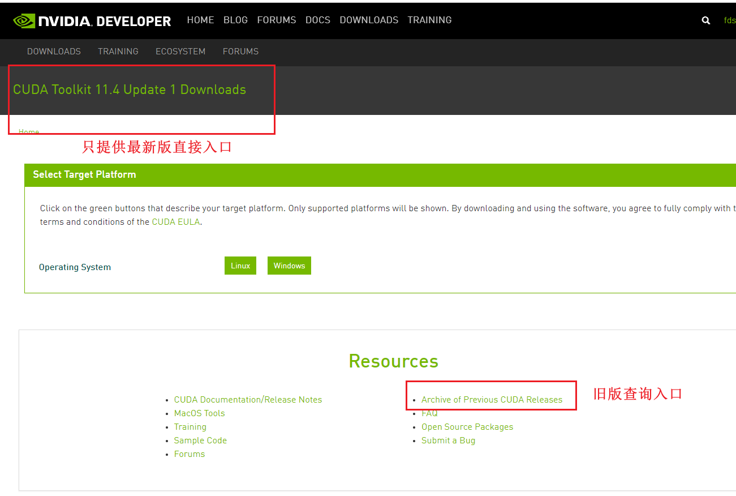Open the search magnifier icon
The image size is (736, 496).
tap(706, 20)
